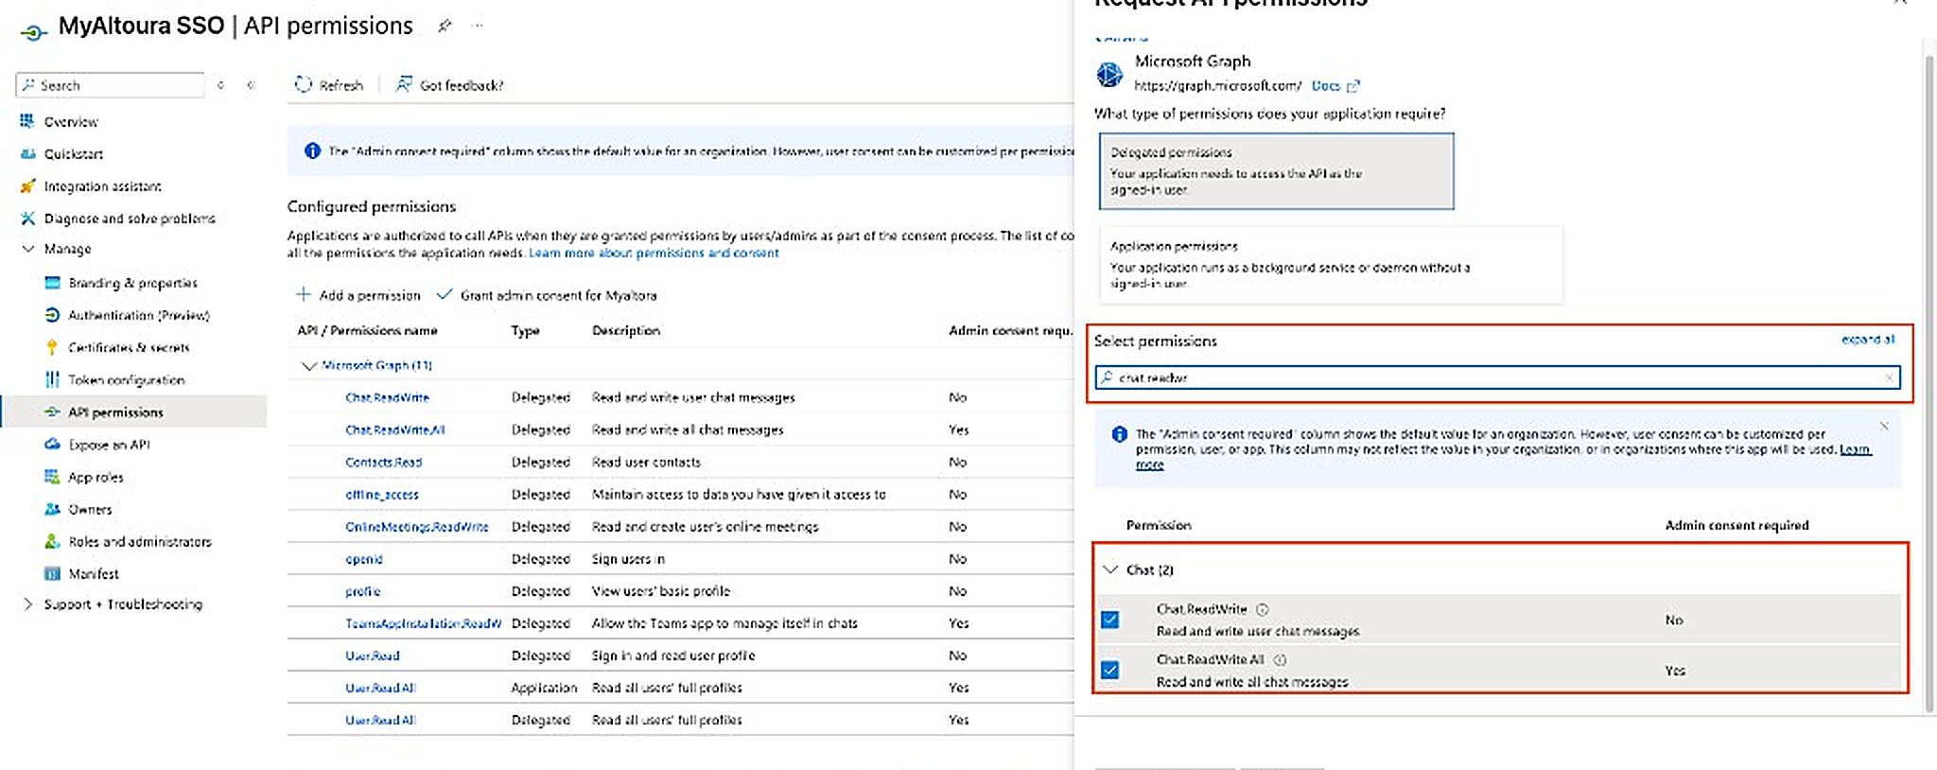Click the Expose an API cloud icon

click(52, 445)
